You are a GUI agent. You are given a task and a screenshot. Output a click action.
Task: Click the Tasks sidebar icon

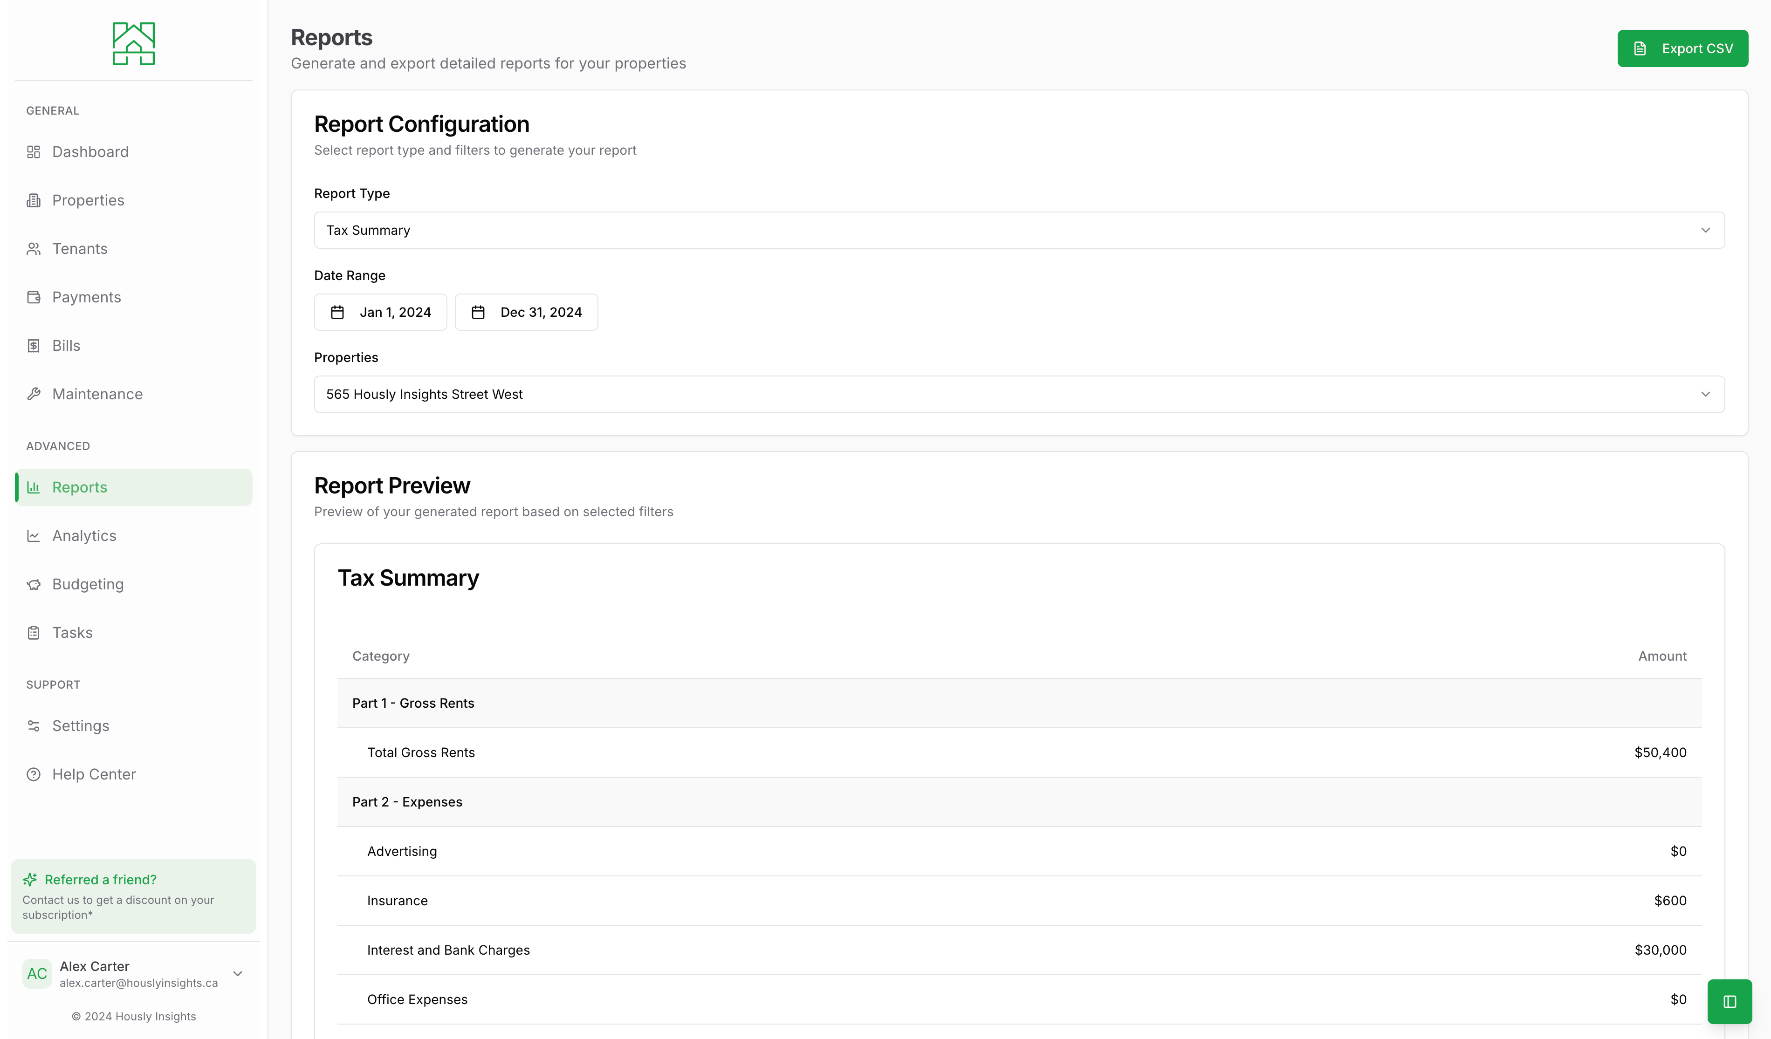point(34,632)
